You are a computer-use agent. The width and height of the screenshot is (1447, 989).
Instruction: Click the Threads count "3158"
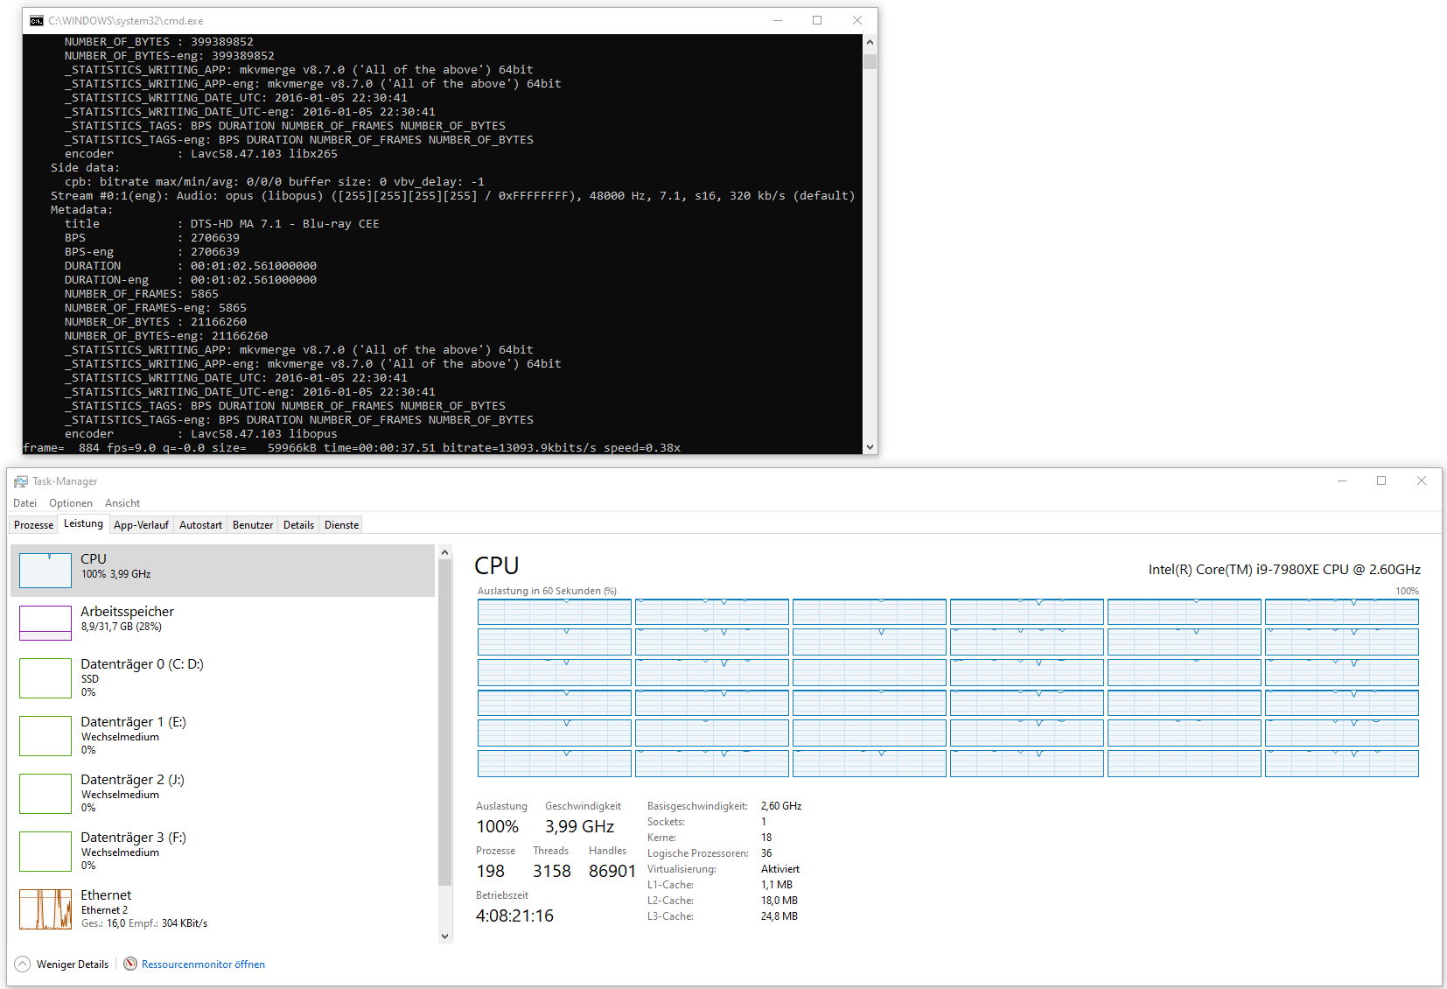tap(552, 872)
